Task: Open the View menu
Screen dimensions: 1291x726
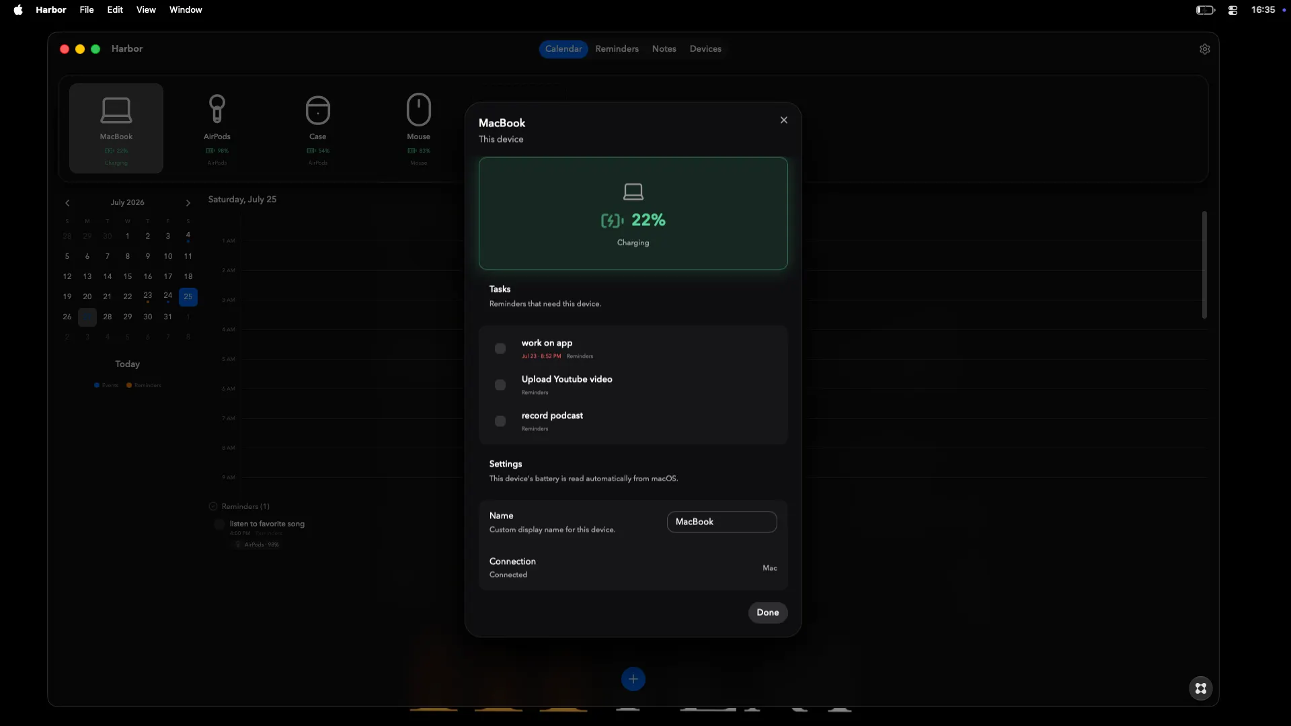Action: click(146, 10)
